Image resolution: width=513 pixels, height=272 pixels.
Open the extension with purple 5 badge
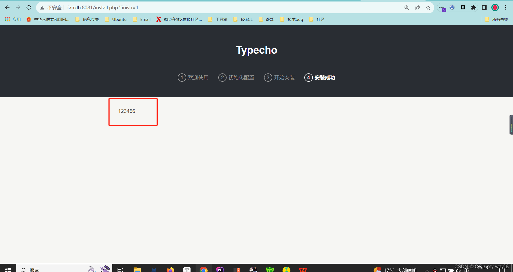(x=442, y=8)
